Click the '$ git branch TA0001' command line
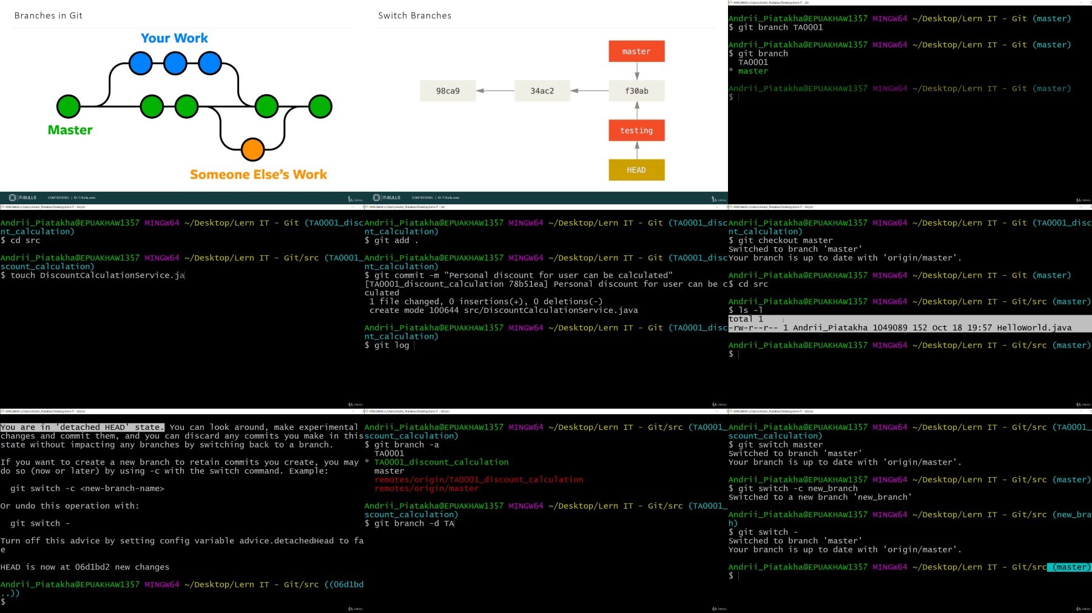1092x613 pixels. [x=776, y=27]
